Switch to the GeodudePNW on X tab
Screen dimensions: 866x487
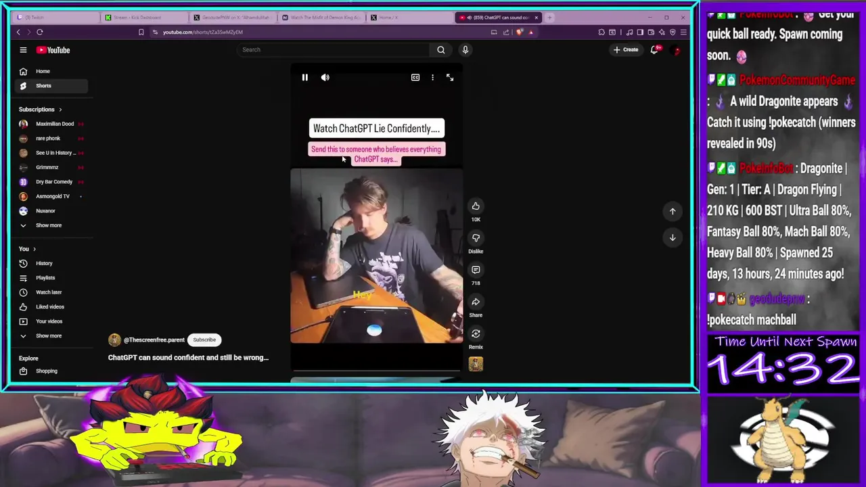[232, 18]
